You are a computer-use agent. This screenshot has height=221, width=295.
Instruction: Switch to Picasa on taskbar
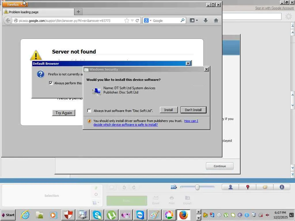pyautogui.click(x=169, y=215)
